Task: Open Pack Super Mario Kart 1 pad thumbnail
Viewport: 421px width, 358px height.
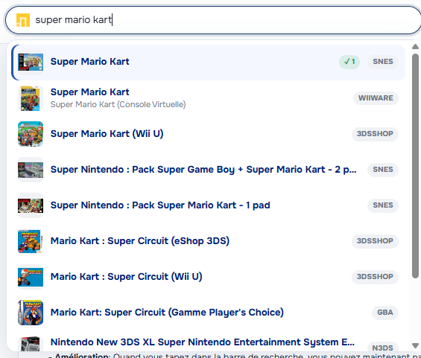Action: pyautogui.click(x=31, y=205)
